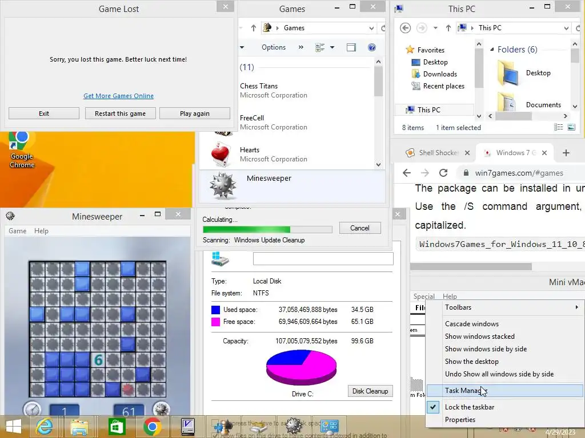Select Recent places in Favorites
The height and width of the screenshot is (438, 585).
click(443, 86)
